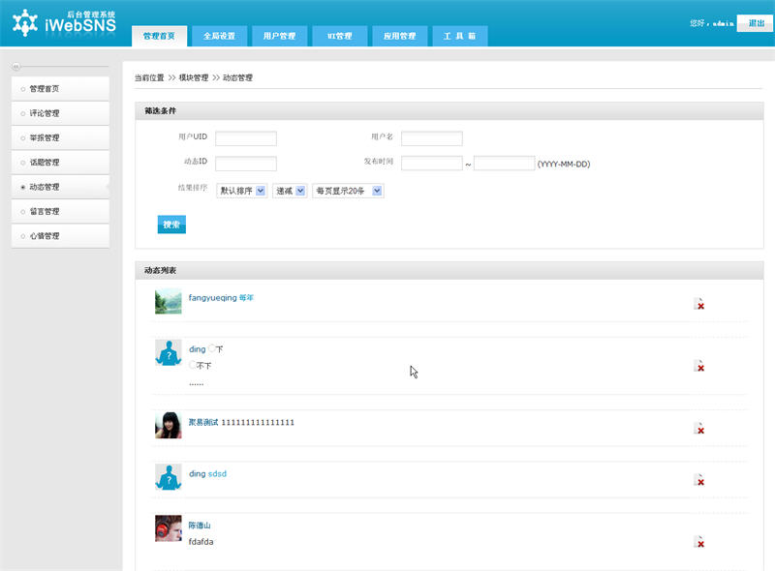This screenshot has height=571, width=775.
Task: Open 举报管理 in the sidebar
Action: [60, 137]
